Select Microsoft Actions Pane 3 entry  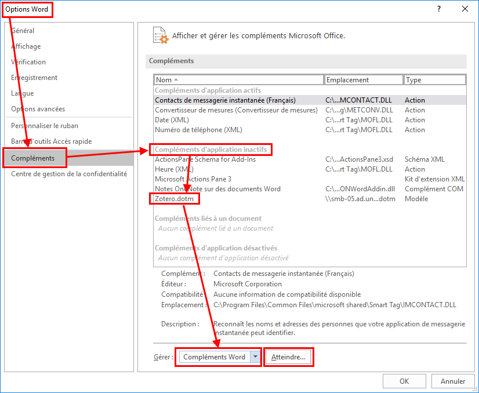coord(193,179)
